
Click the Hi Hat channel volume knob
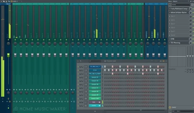[x=82, y=70]
